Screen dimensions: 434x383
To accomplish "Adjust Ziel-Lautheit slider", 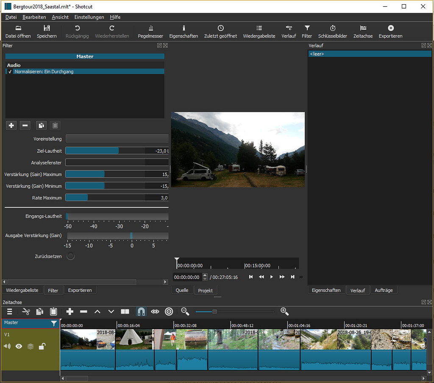I will 117,150.
